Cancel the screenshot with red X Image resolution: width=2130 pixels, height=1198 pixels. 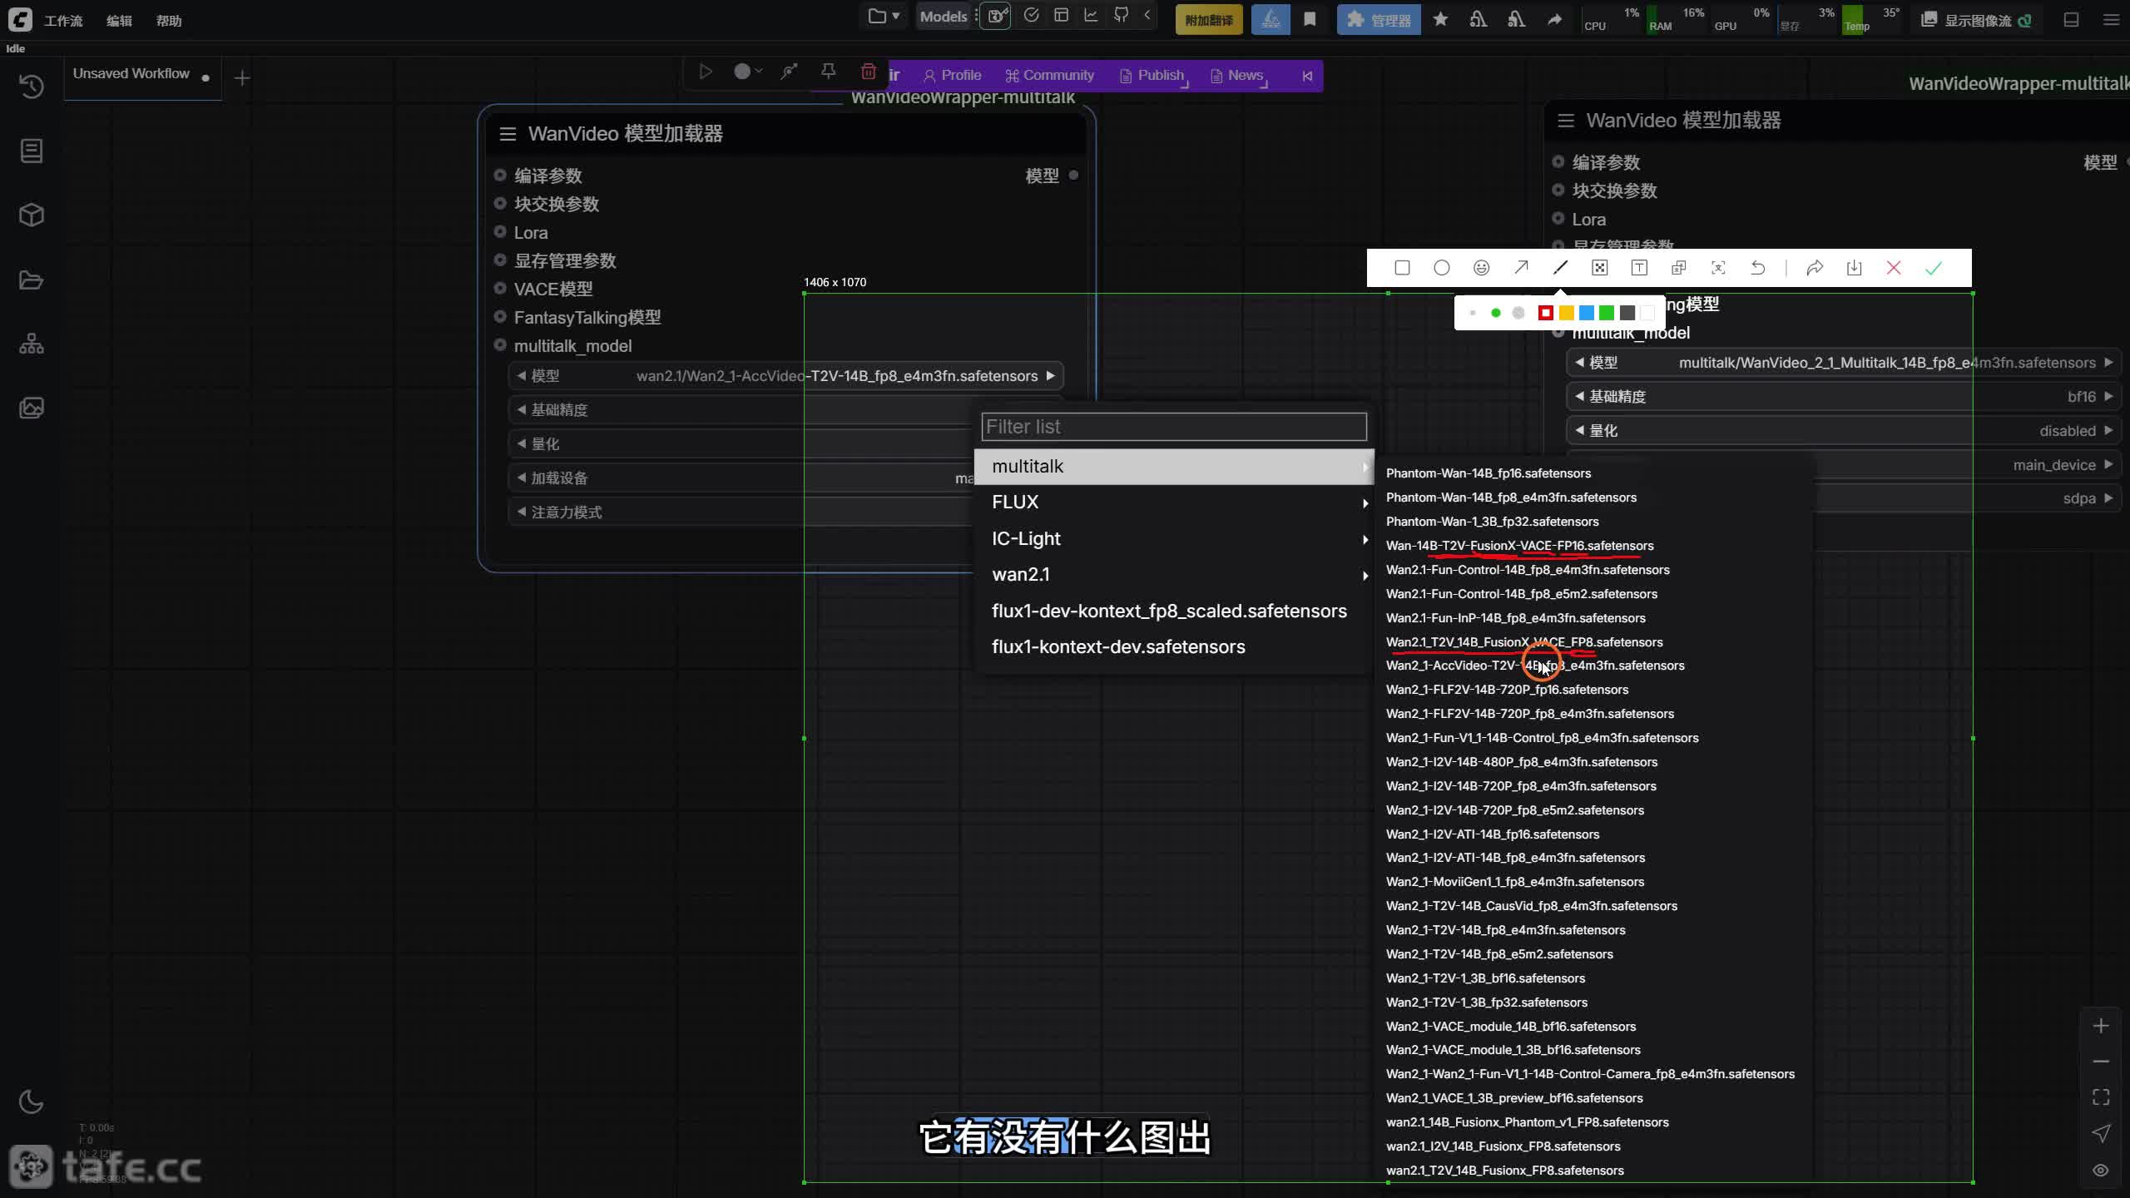pos(1894,268)
